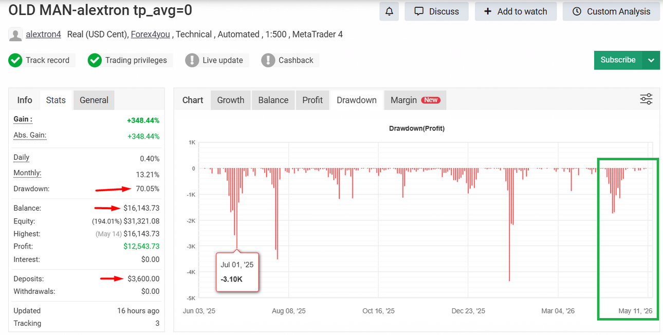Click the Profit $12,543.73 value

pyautogui.click(x=141, y=247)
